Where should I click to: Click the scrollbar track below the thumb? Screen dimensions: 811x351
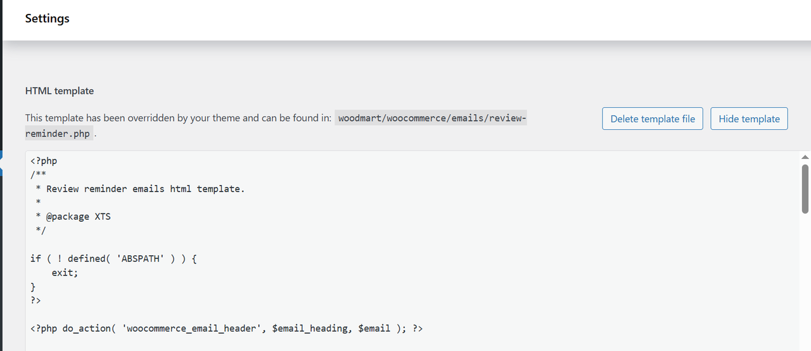coord(805,285)
